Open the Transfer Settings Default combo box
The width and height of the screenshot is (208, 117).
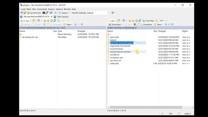pyautogui.click(x=98, y=13)
